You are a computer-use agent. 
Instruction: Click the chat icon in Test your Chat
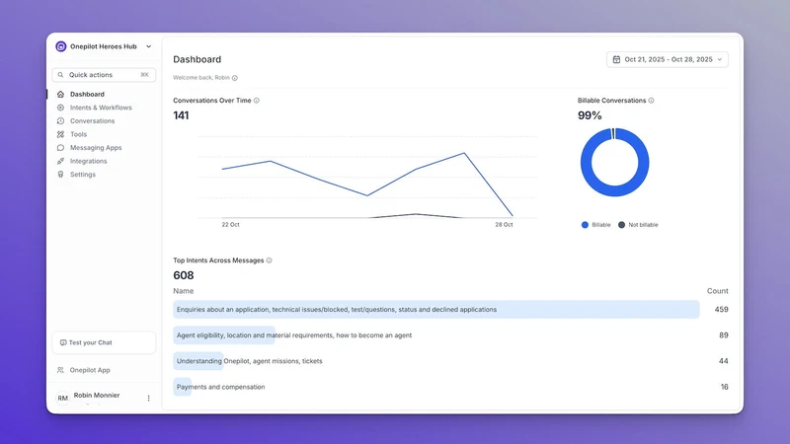click(63, 342)
